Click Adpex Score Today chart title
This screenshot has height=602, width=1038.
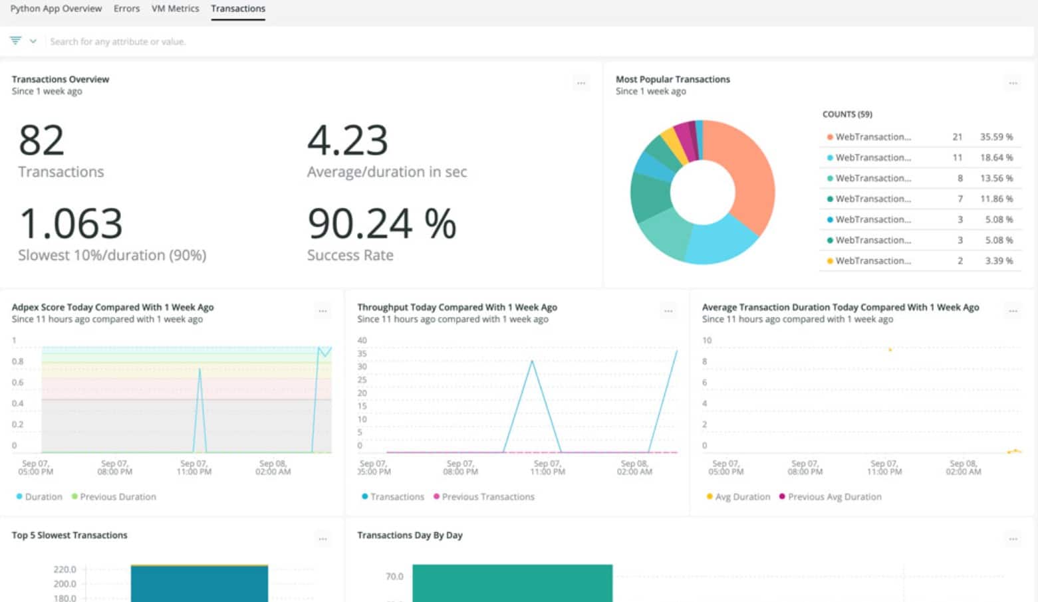point(112,307)
